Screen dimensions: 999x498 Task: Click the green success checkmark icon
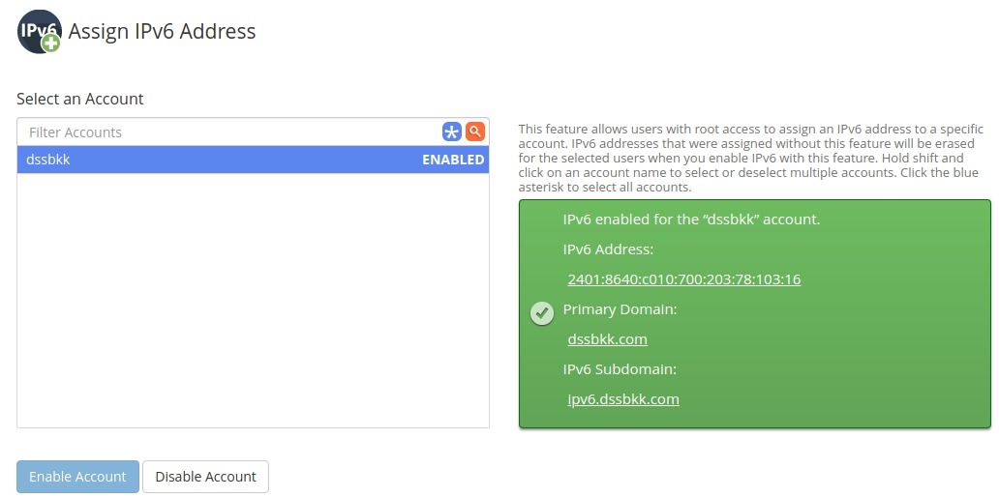tap(543, 312)
